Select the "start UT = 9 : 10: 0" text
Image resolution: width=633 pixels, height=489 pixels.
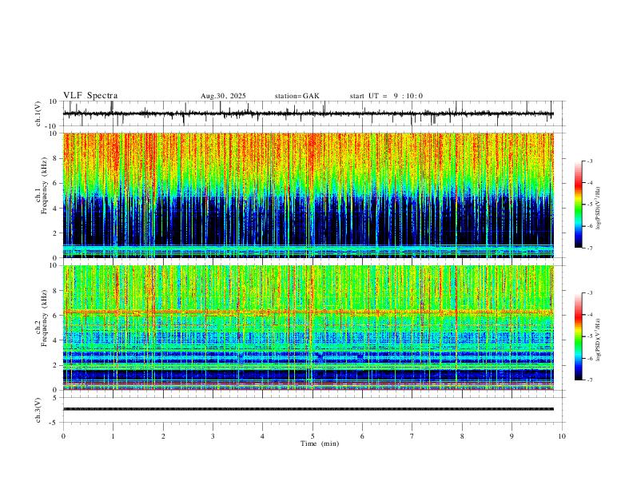[x=386, y=96]
